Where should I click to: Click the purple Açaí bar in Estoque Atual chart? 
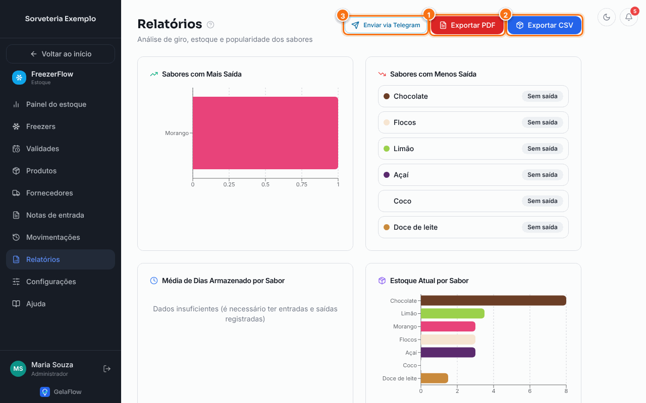coord(448,352)
